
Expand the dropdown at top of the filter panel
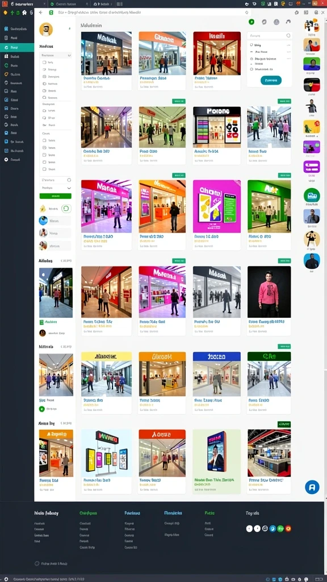pos(55,55)
